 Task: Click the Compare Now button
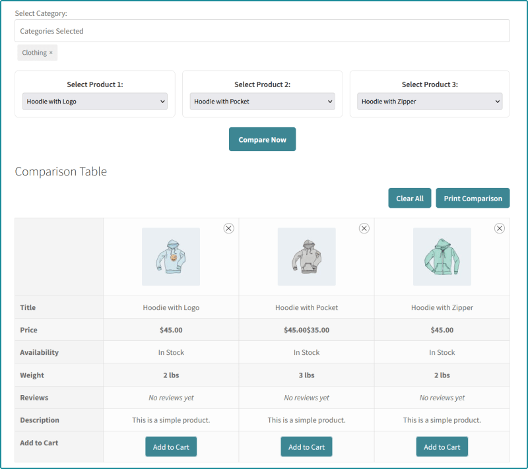(x=263, y=140)
